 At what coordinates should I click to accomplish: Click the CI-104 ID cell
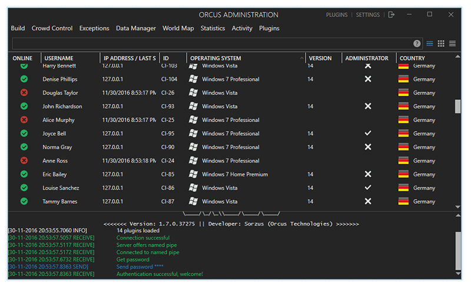(169, 79)
